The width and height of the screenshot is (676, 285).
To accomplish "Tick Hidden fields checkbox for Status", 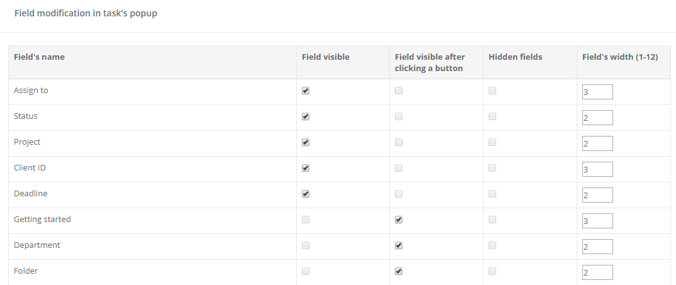I will pos(492,116).
